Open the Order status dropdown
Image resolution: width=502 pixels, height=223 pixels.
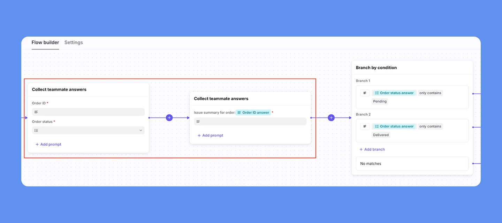click(x=141, y=130)
